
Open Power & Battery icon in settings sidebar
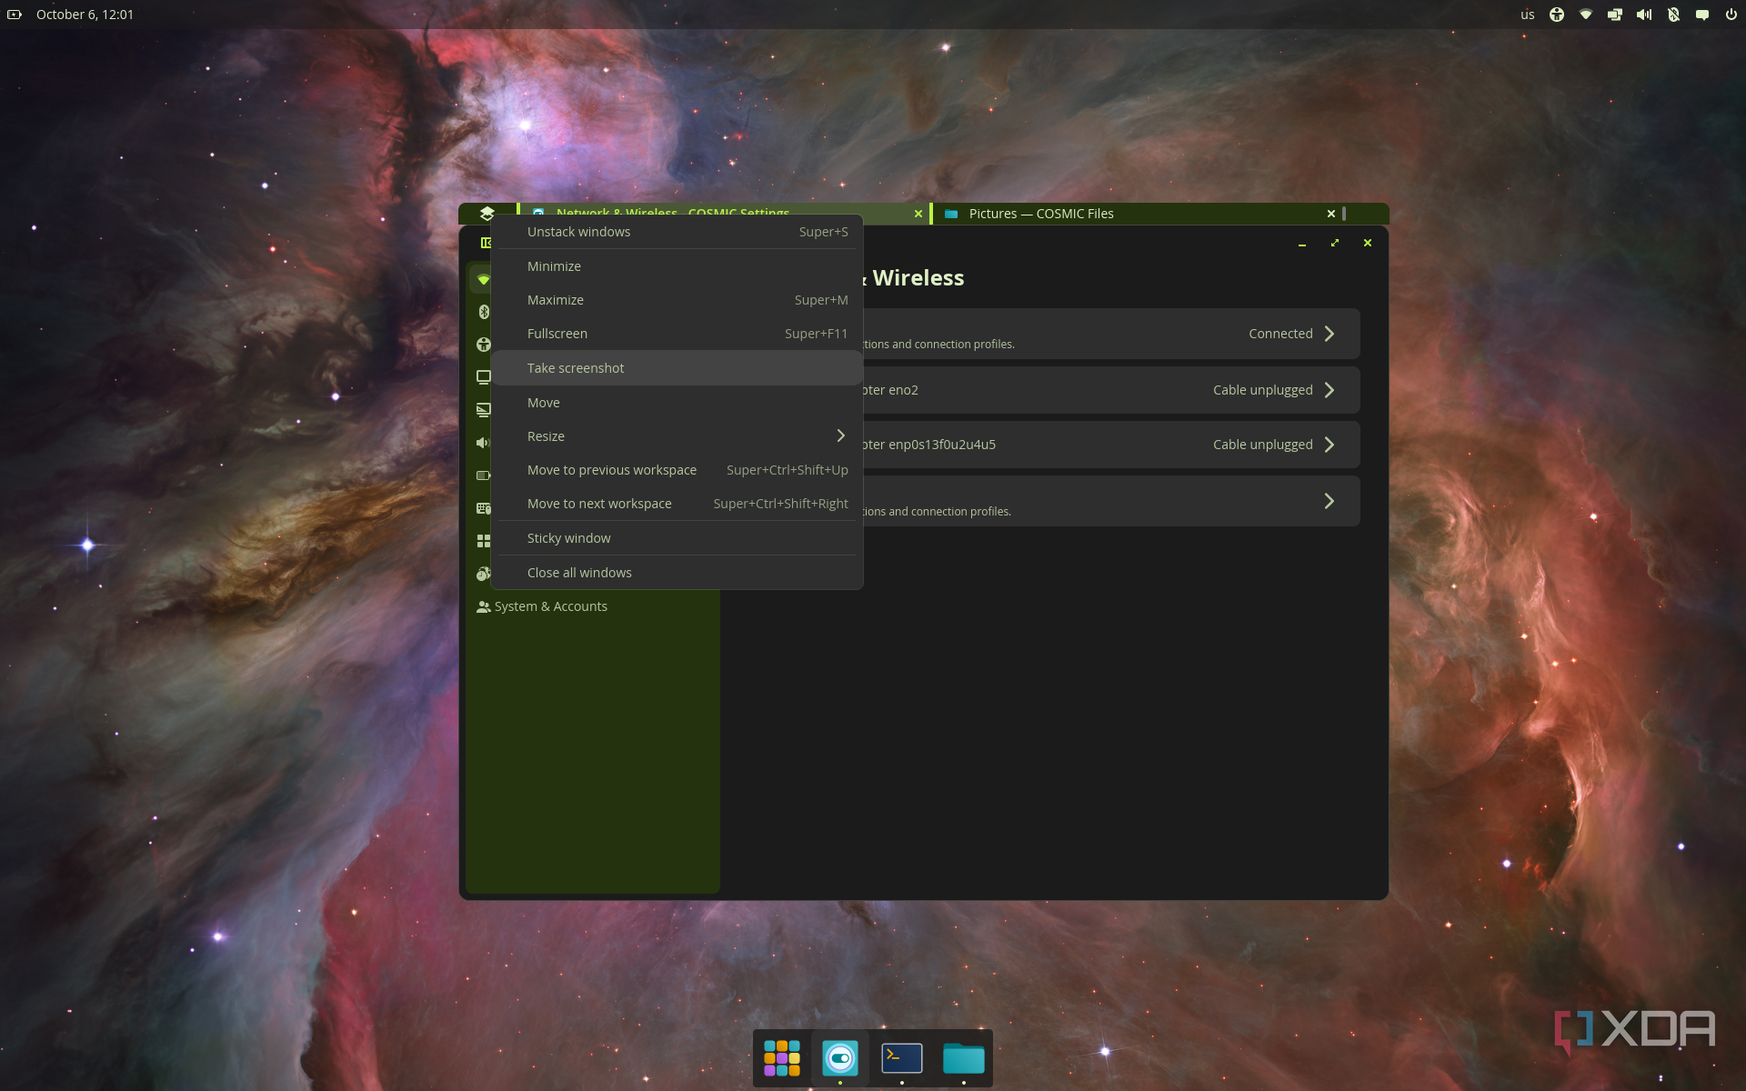483,475
